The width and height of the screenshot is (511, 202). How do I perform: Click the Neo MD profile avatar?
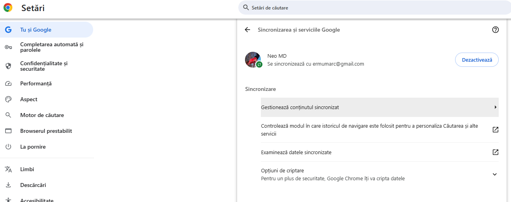[x=253, y=60]
